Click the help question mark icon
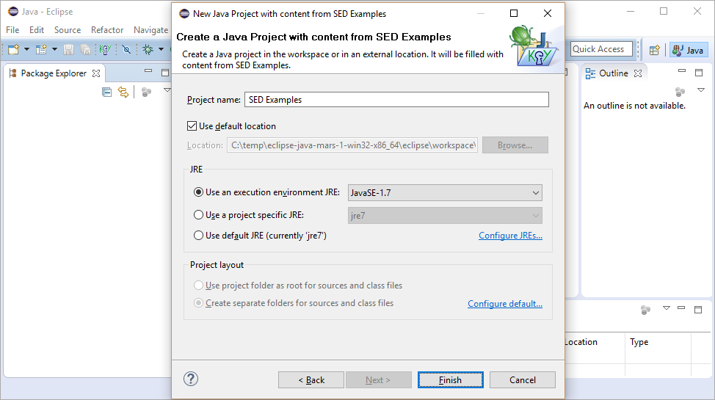Screen dimensions: 715x400 click(x=191, y=379)
